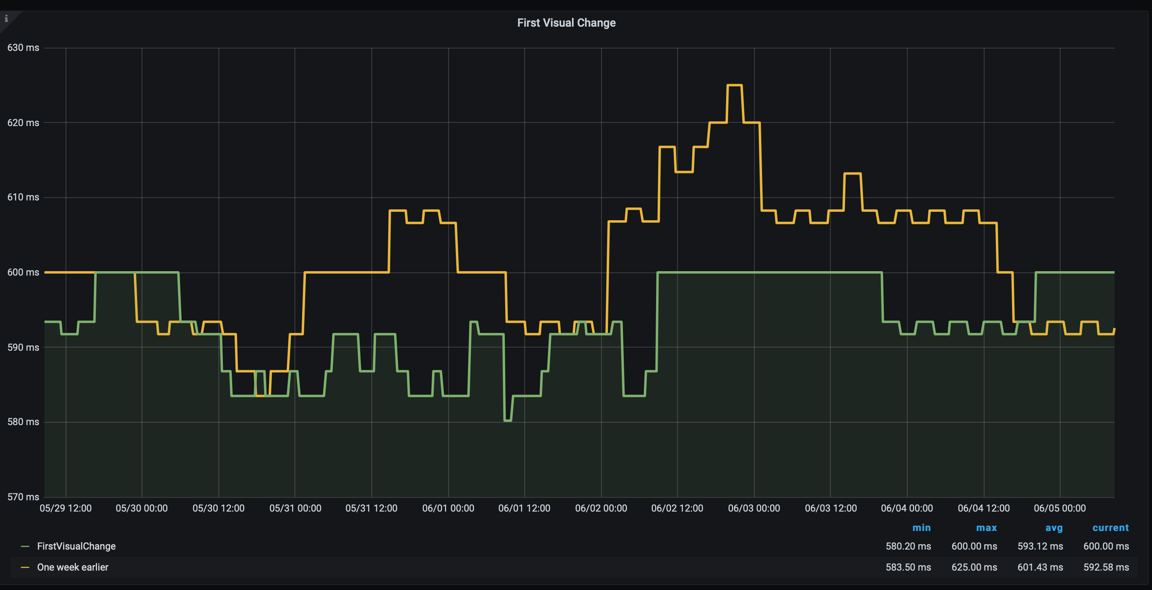Click the 05/30 12:00 x-axis label
The height and width of the screenshot is (590, 1152).
(x=219, y=508)
